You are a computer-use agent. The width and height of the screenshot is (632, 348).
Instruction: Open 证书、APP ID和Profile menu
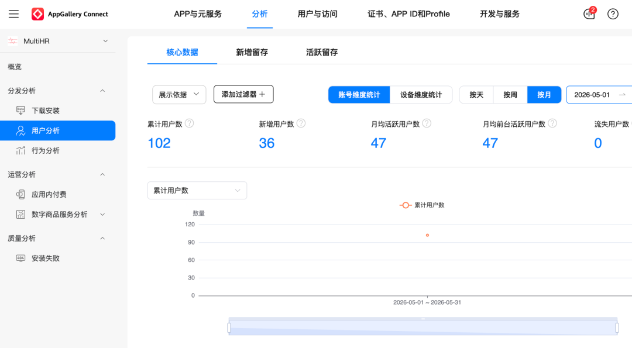[x=408, y=14]
